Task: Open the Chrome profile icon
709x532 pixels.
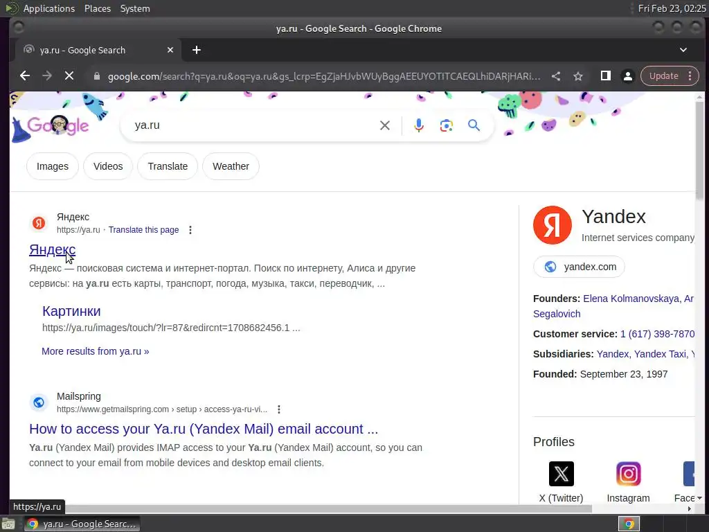Action: pos(627,76)
